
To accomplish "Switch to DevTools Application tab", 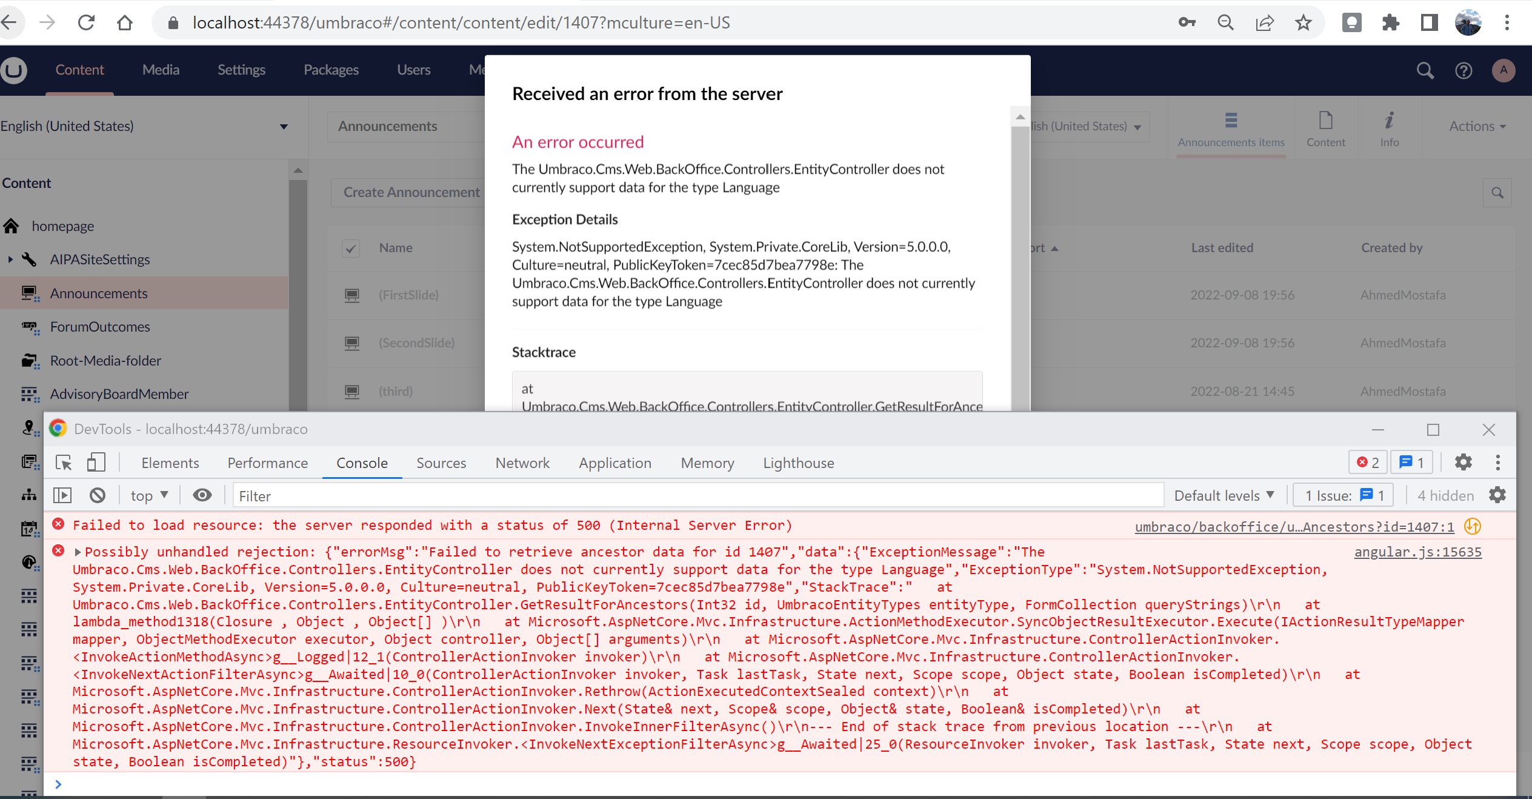I will tap(615, 463).
